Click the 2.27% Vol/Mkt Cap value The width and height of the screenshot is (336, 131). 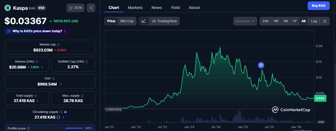pos(73,67)
